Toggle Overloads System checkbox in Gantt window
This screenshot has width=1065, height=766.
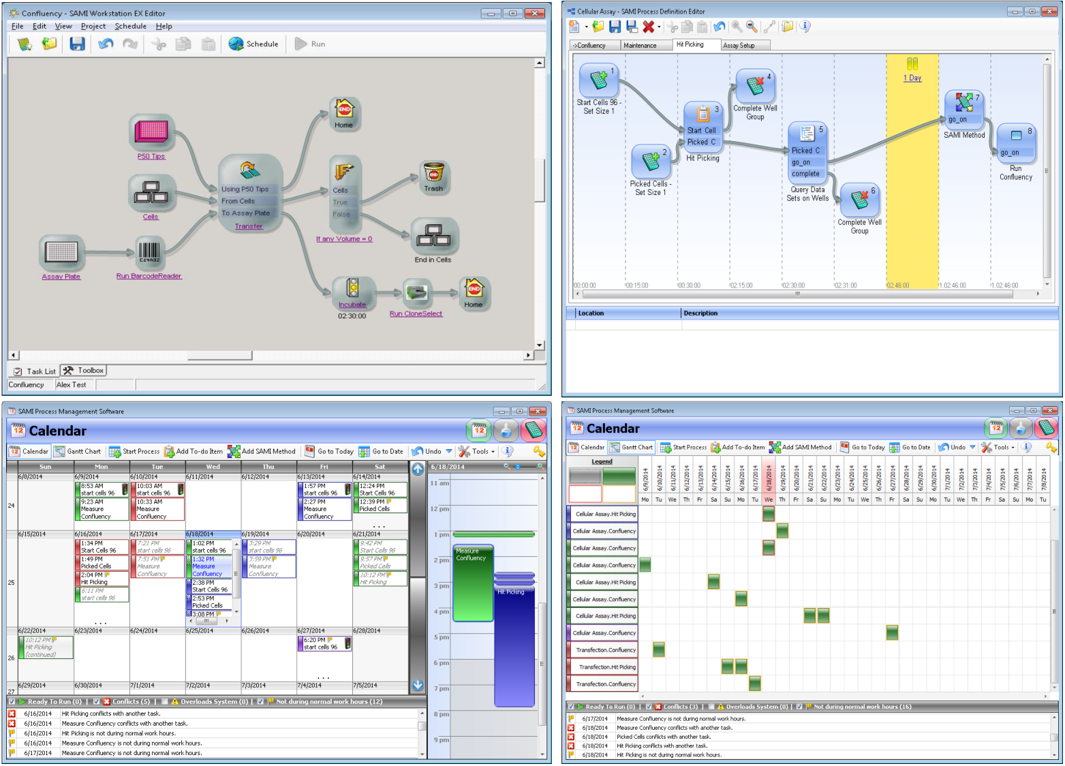pos(711,707)
